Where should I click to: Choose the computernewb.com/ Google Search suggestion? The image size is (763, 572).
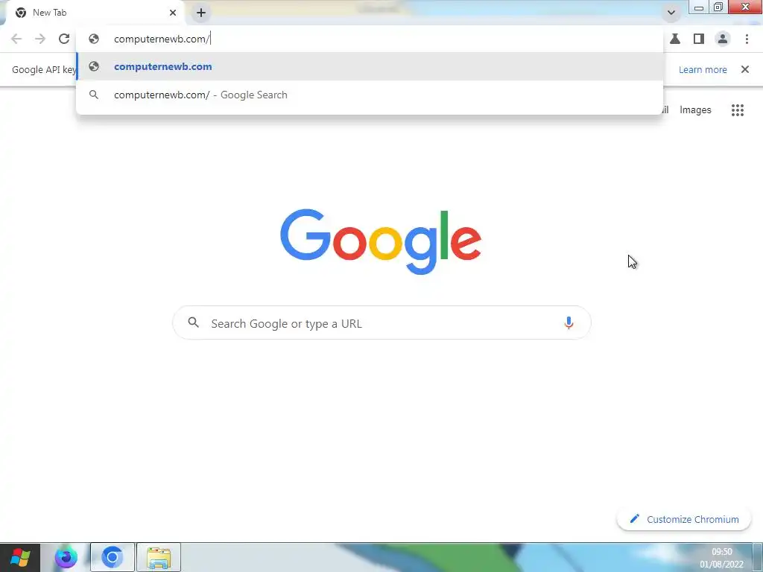click(x=370, y=95)
